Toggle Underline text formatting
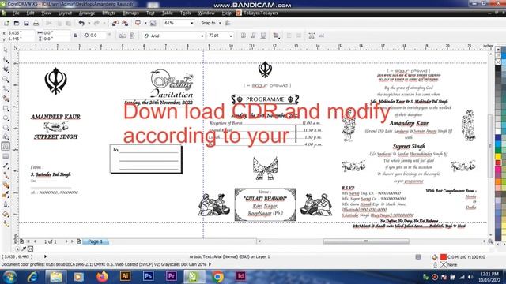The height and width of the screenshot is (284, 506). pos(263,35)
